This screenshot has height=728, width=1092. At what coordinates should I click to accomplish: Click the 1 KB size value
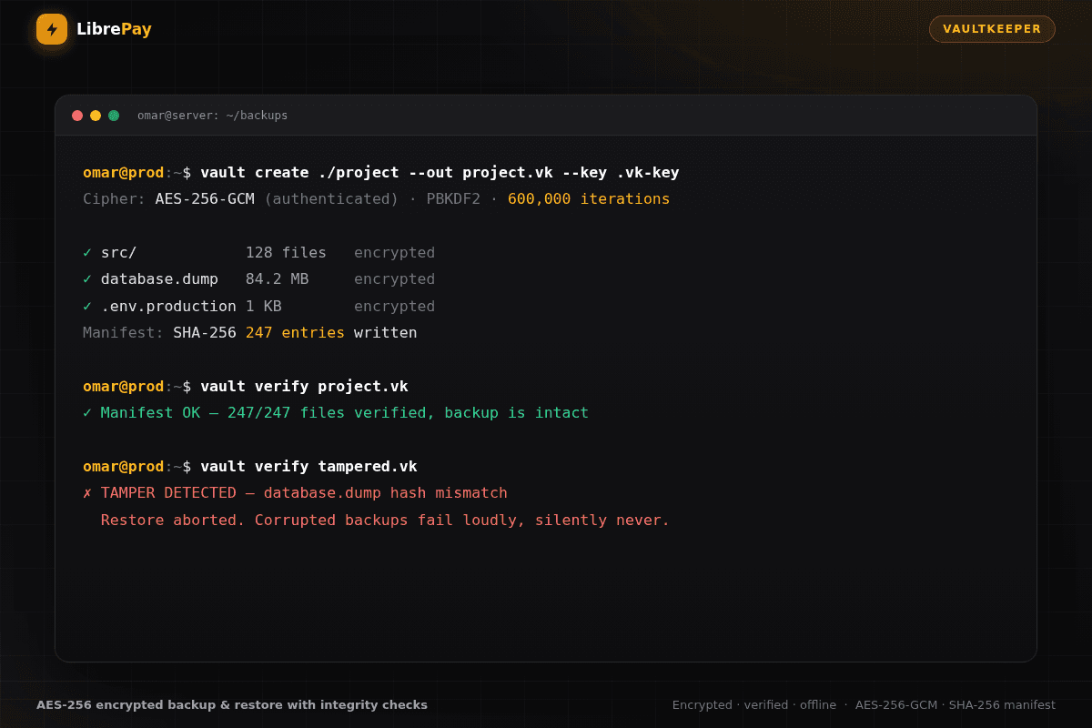[x=263, y=306]
